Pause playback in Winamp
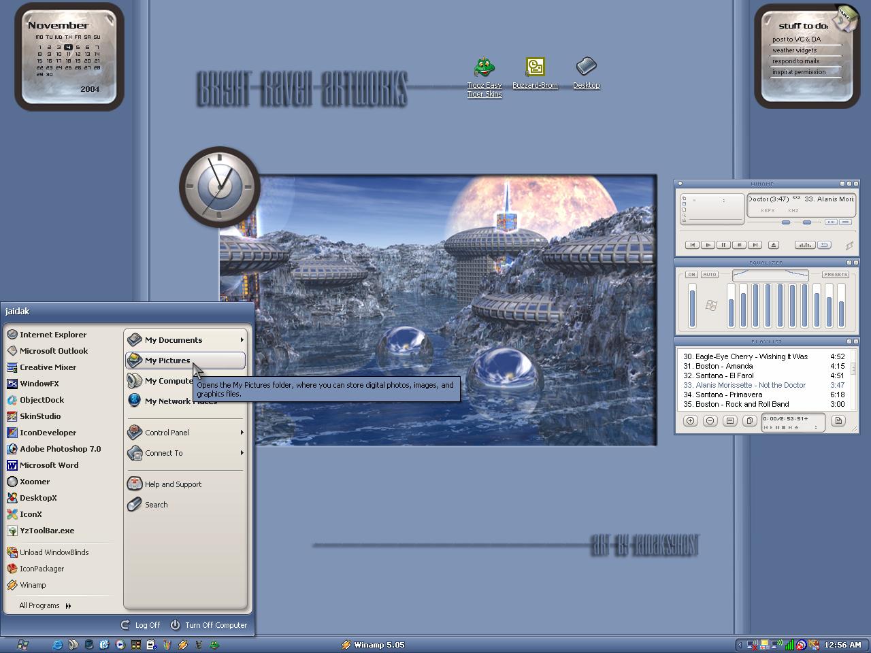The width and height of the screenshot is (871, 653). coord(723,245)
